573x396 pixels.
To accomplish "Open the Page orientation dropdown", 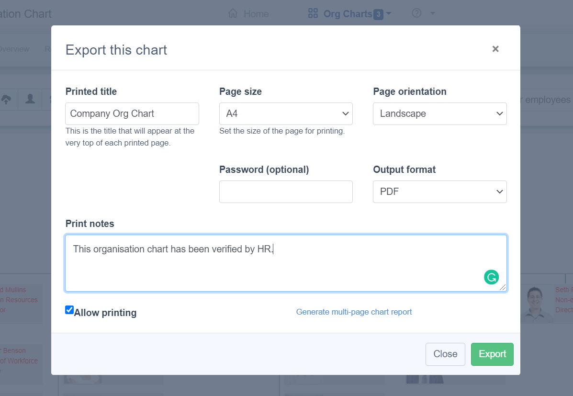I will [x=439, y=114].
